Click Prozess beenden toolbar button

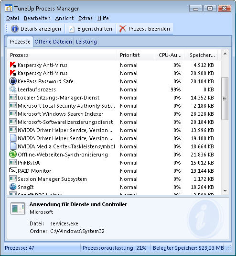tap(145, 29)
